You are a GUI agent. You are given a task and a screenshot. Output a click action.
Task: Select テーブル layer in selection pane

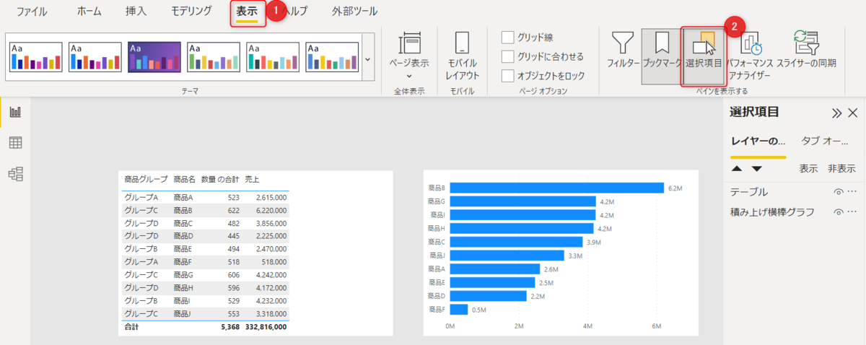(795, 192)
